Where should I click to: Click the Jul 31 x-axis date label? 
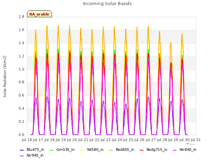(196, 140)
